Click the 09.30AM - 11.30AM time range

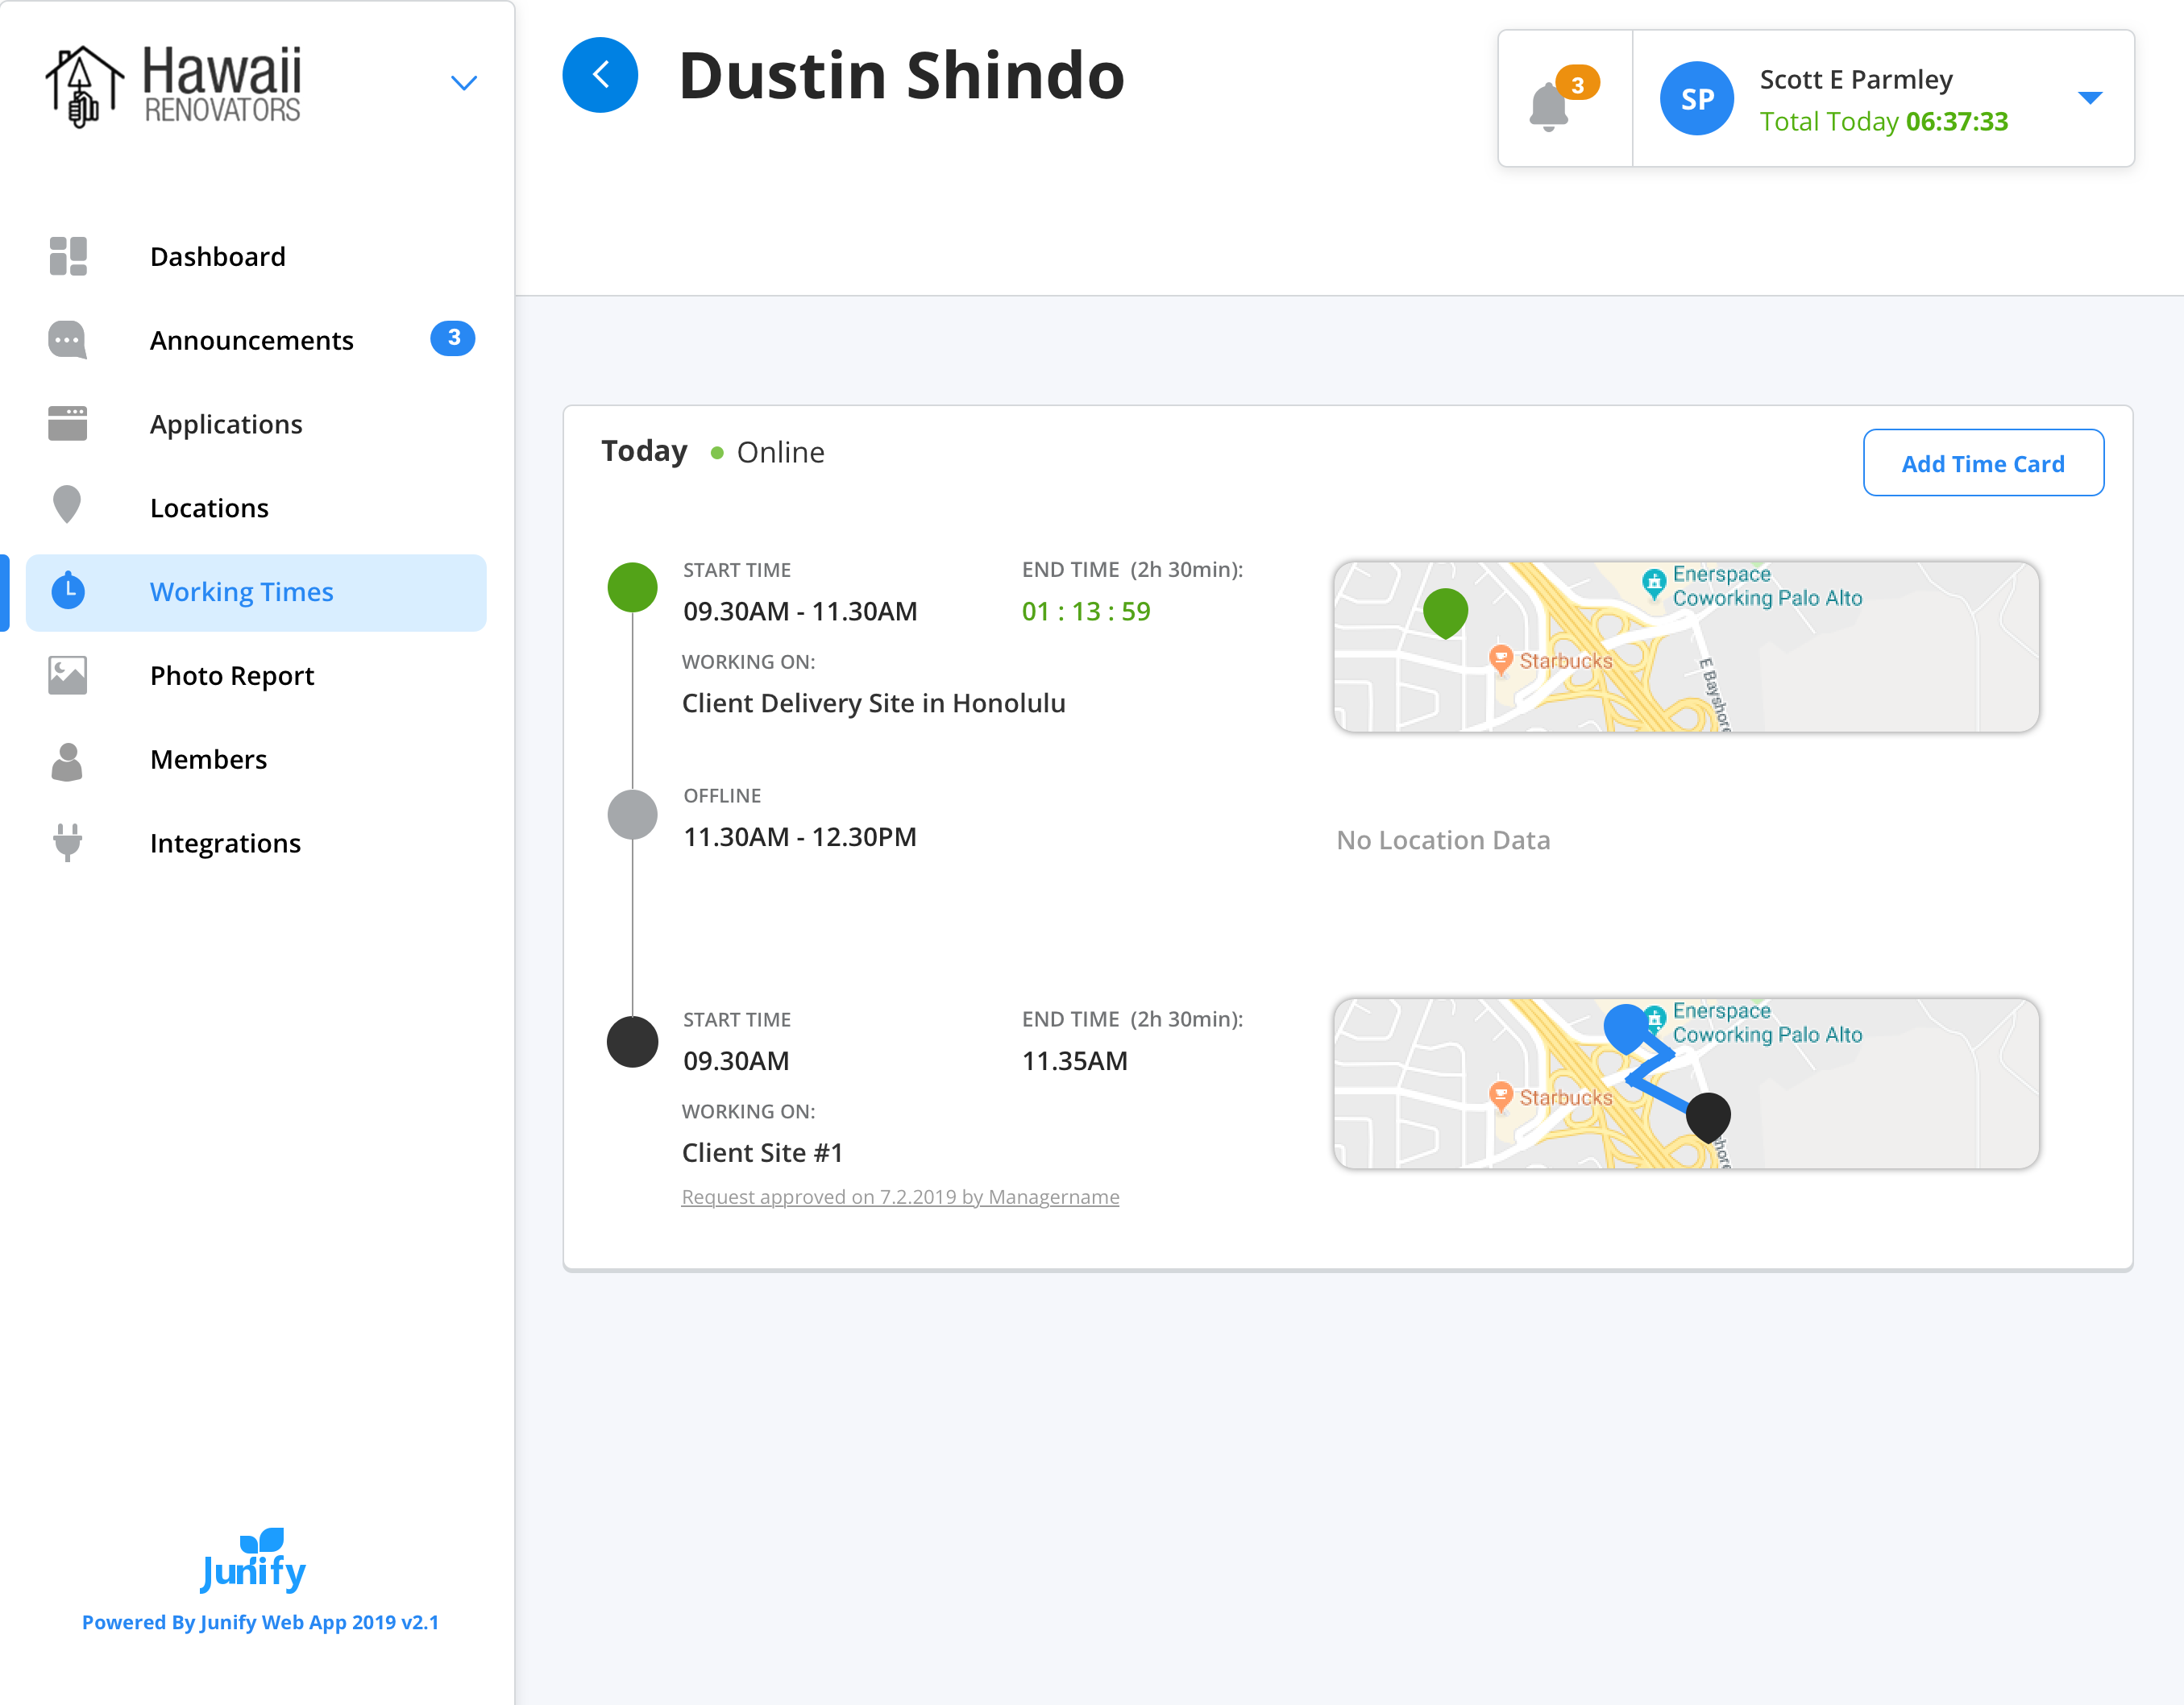pos(800,611)
